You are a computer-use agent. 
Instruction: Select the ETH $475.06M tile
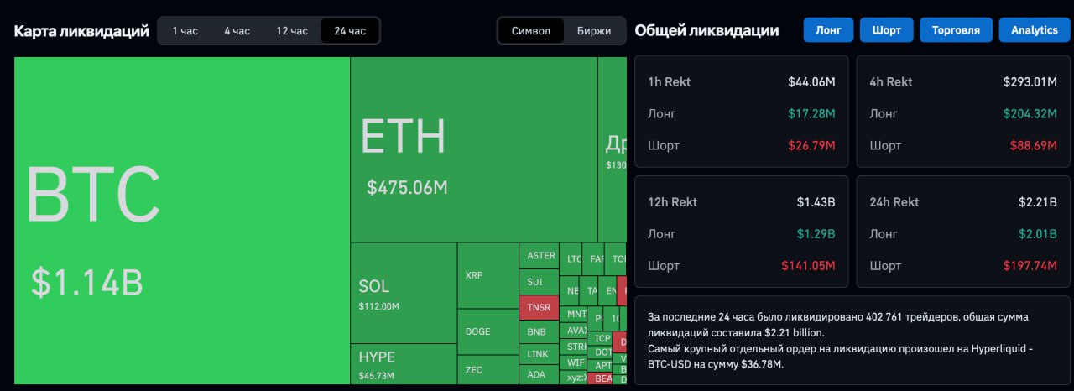473,149
